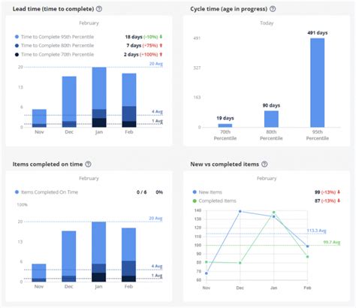Click the green down arrow next to 18 days
Image resolution: width=356 pixels, height=308 pixels.
point(161,37)
